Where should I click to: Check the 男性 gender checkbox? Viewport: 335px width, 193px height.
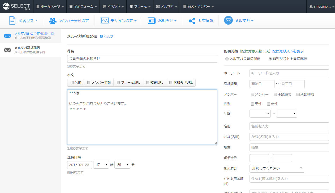252,104
